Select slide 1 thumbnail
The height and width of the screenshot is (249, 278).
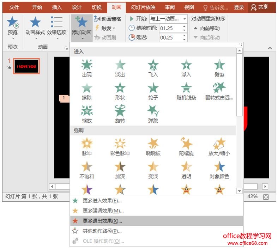click(x=27, y=66)
